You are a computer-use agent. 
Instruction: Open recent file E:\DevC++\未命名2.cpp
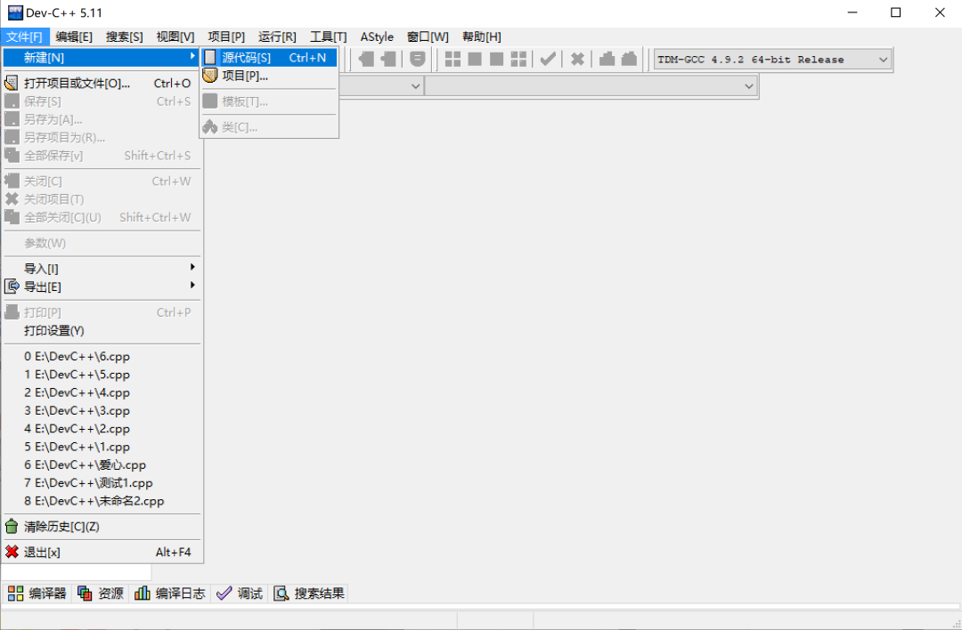coord(102,501)
